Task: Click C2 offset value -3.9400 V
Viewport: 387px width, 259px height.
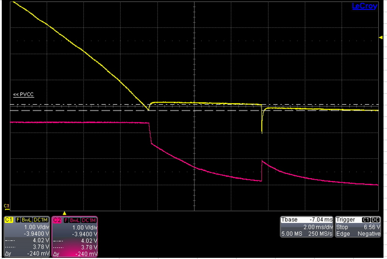Action: tap(85, 234)
